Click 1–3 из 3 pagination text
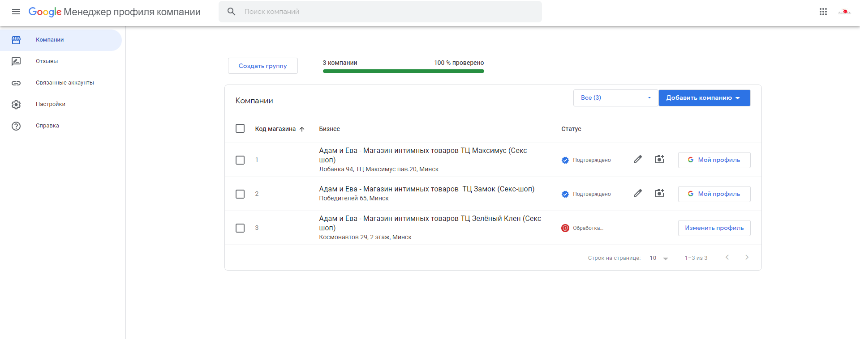This screenshot has width=860, height=339. click(x=696, y=258)
